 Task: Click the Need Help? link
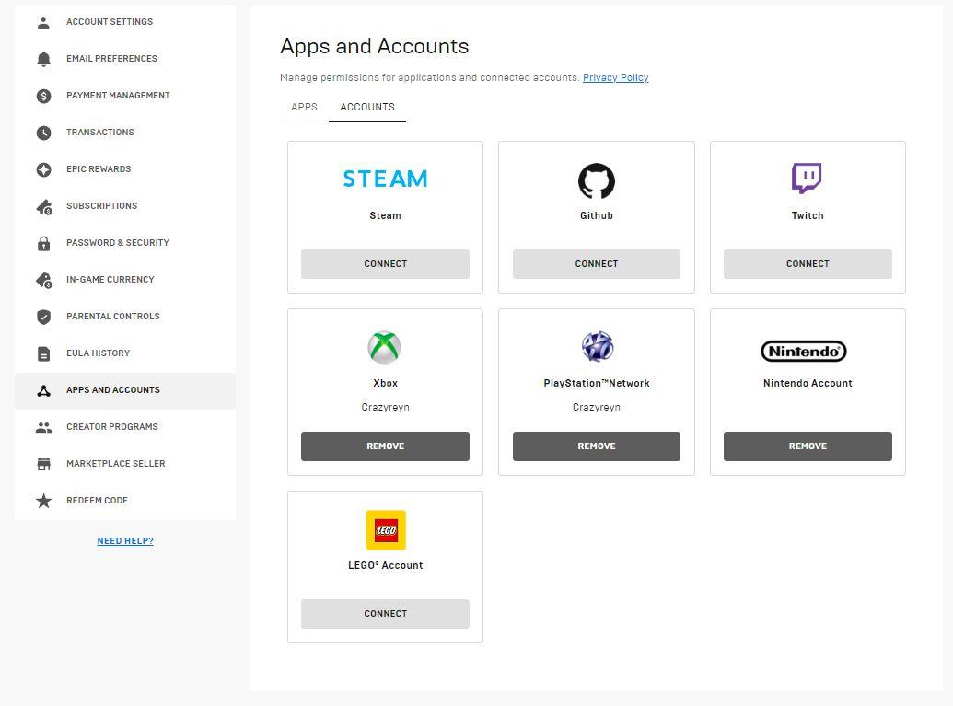click(x=125, y=541)
